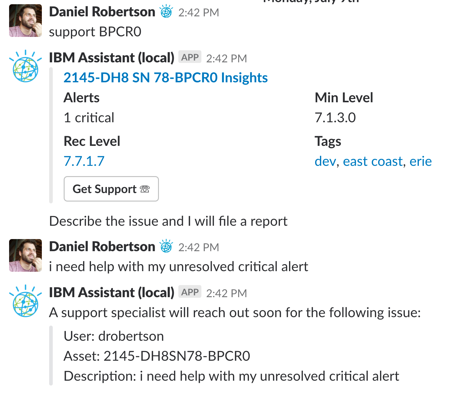461x394 pixels.
Task: Click the APP badge on the first IBM Assistant message
Action: click(x=190, y=57)
